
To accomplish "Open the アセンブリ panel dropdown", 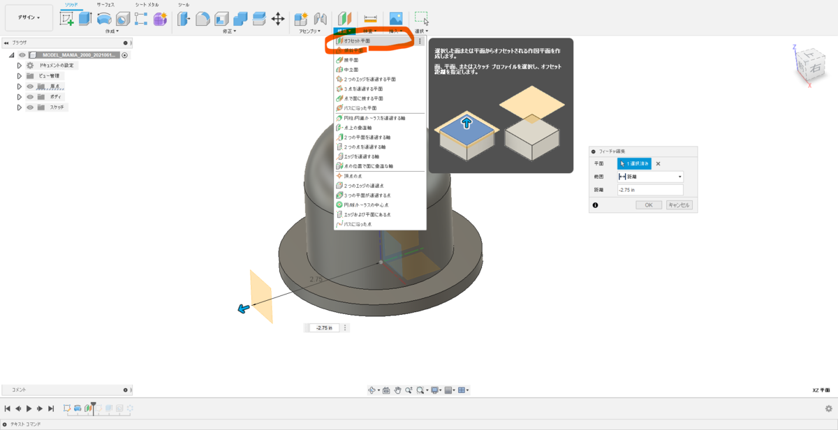I will tap(311, 31).
